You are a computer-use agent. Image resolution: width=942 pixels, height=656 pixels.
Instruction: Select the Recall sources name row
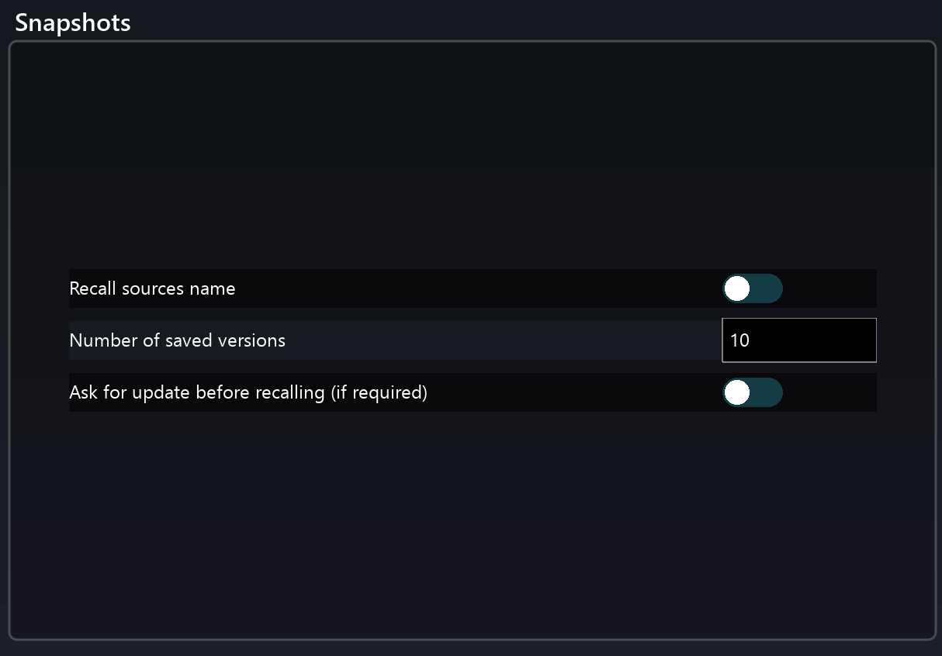[x=466, y=288]
